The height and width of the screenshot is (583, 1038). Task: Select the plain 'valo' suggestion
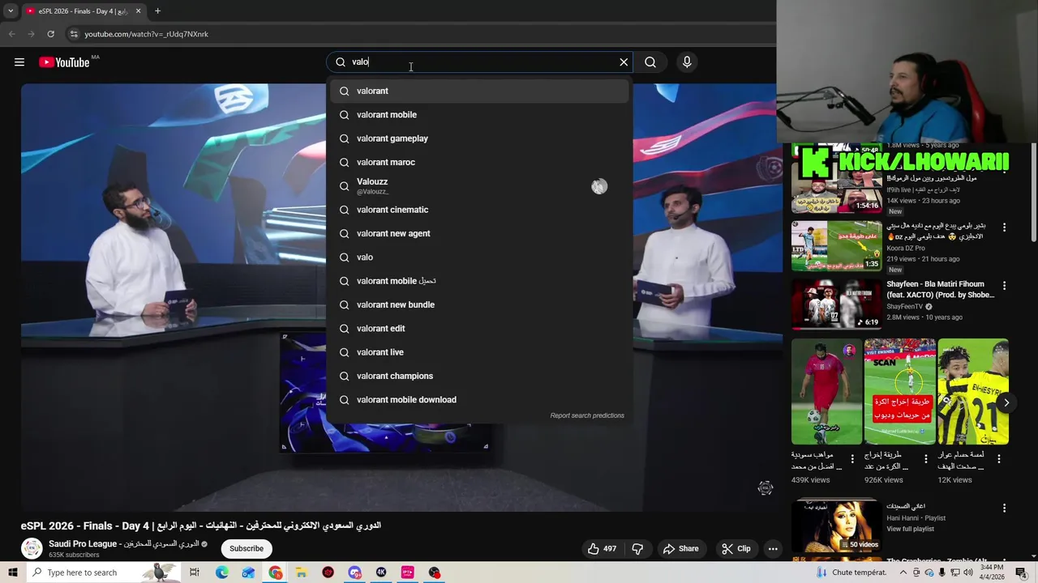tap(478, 257)
